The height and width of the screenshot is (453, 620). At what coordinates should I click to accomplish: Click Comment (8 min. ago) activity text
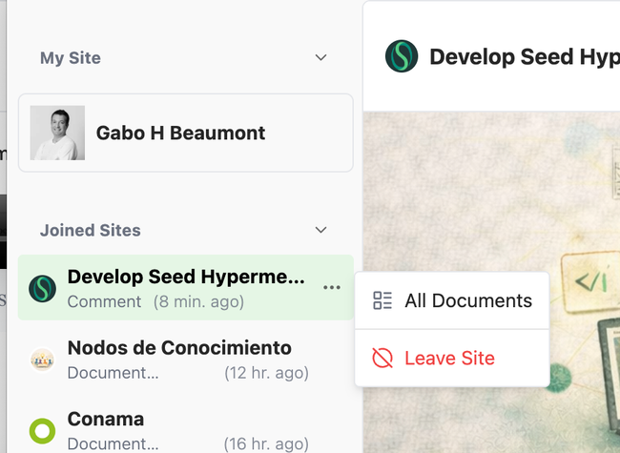155,302
